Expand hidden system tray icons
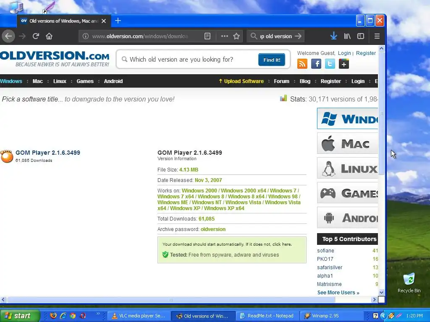Viewport: 430px width, 322px height. [x=383, y=316]
